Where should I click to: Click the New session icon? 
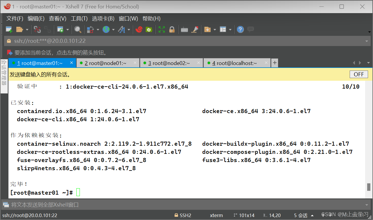click(x=9, y=29)
